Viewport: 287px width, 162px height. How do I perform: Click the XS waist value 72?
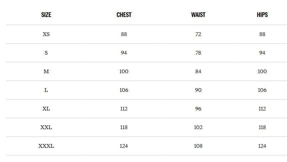tap(198, 34)
